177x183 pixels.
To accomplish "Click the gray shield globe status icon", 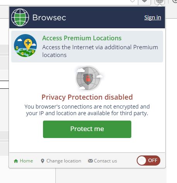I will pyautogui.click(x=88, y=78).
